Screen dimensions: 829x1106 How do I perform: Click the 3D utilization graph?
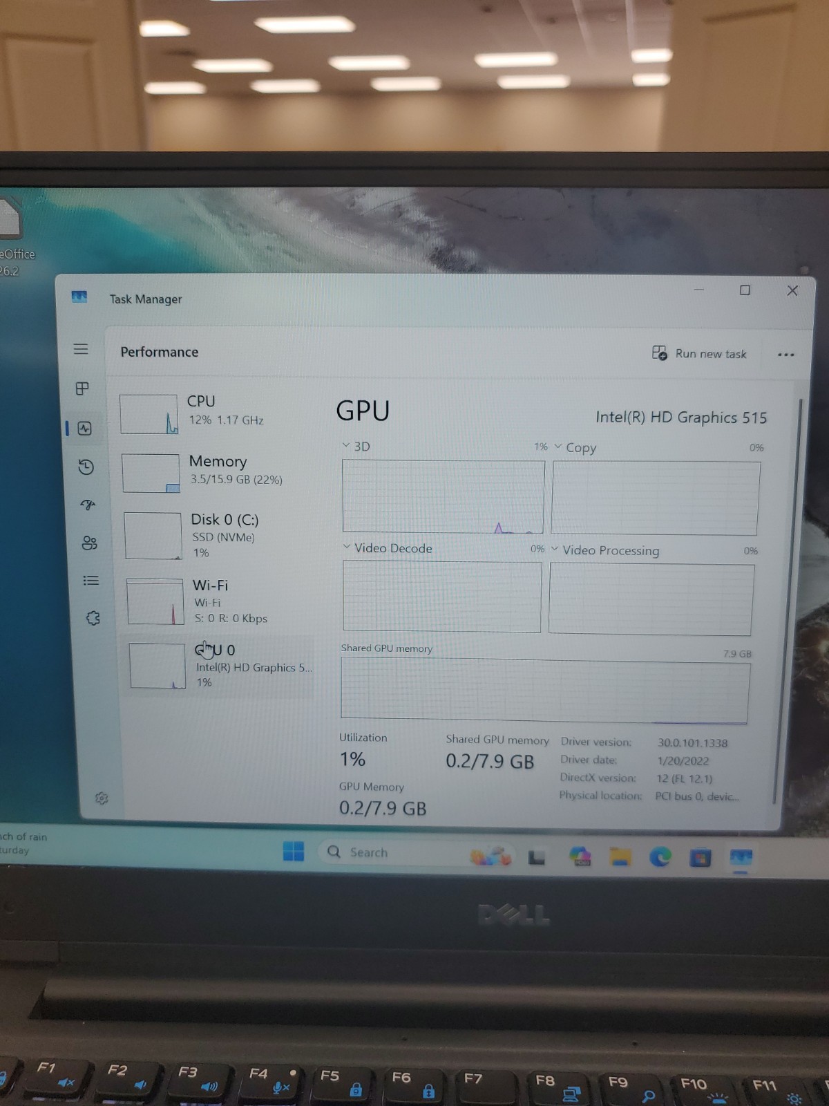tap(443, 496)
